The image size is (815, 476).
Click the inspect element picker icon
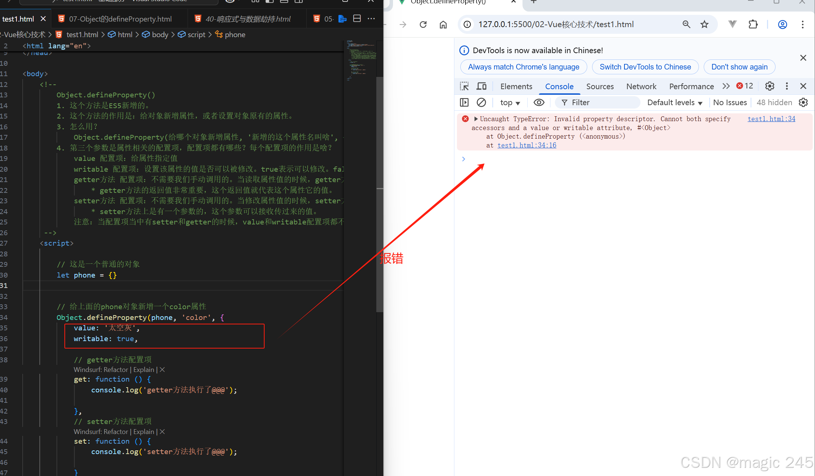(x=464, y=86)
